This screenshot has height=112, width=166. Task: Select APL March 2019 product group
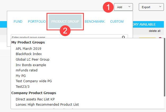28,48
